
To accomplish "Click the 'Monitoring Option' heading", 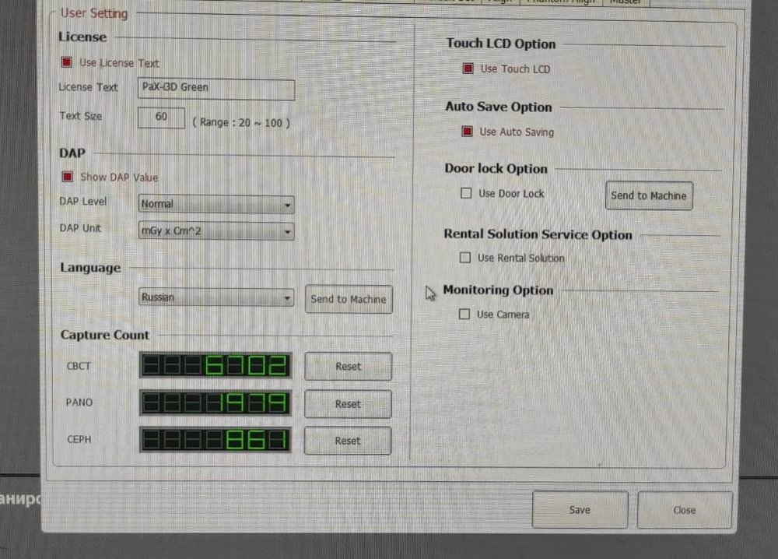I will coord(498,290).
